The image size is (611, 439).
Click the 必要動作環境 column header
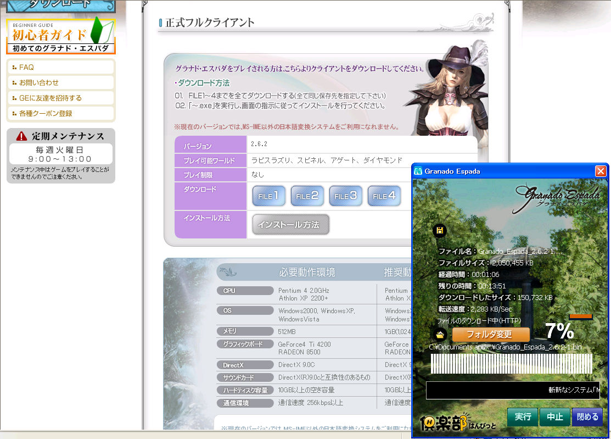point(307,272)
